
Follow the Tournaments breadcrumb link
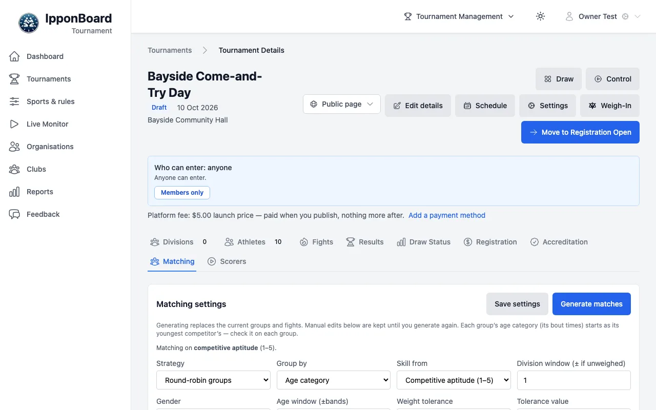(170, 50)
